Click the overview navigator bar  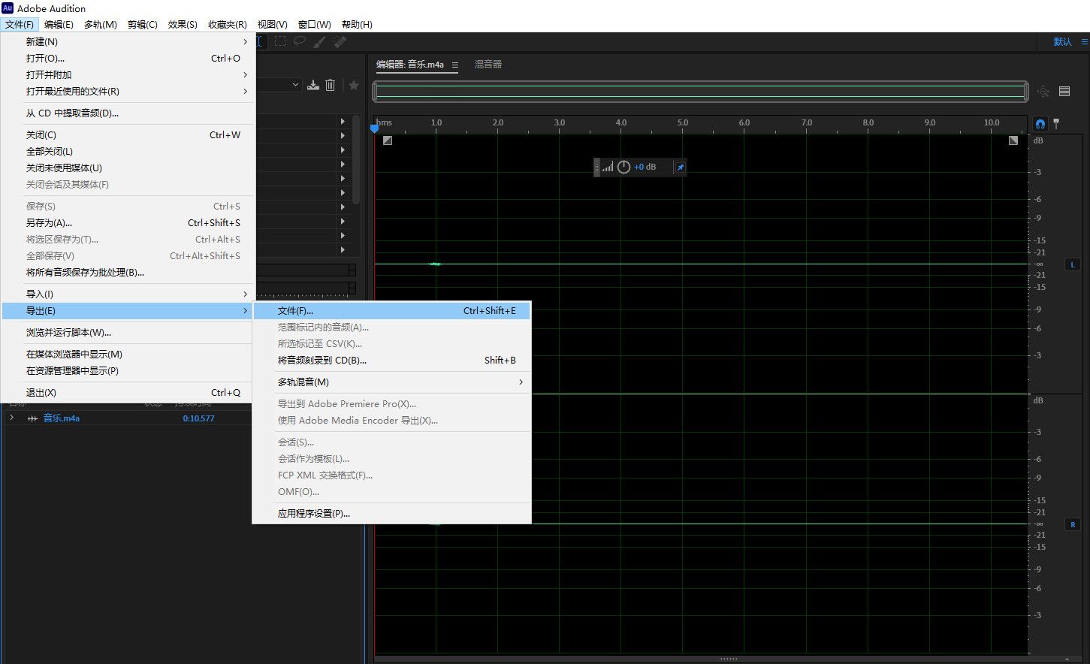pyautogui.click(x=700, y=92)
